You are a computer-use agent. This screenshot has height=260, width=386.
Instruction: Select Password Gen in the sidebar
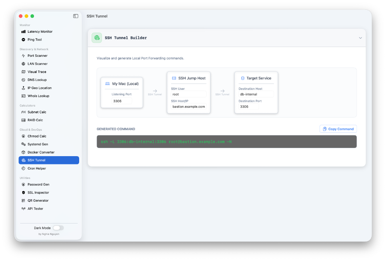tap(38, 184)
